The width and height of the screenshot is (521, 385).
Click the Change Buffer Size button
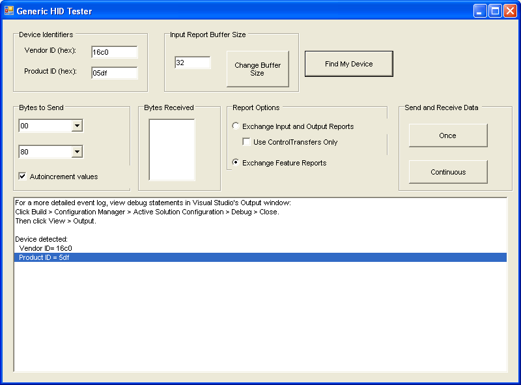pos(258,69)
